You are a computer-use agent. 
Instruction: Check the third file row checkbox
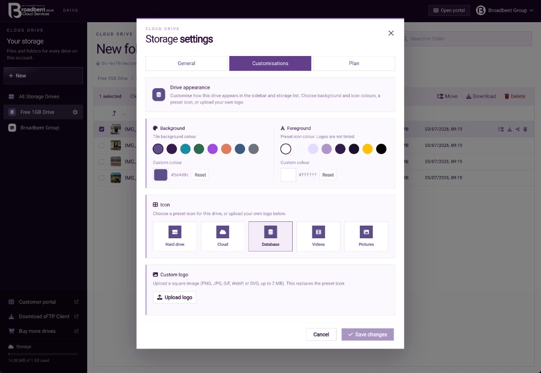(101, 162)
